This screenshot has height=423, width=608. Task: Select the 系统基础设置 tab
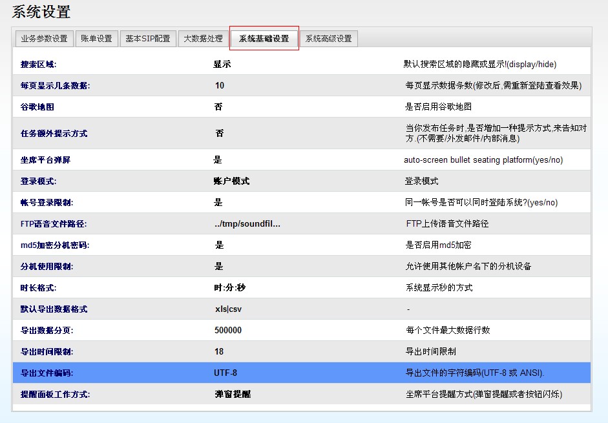(264, 39)
